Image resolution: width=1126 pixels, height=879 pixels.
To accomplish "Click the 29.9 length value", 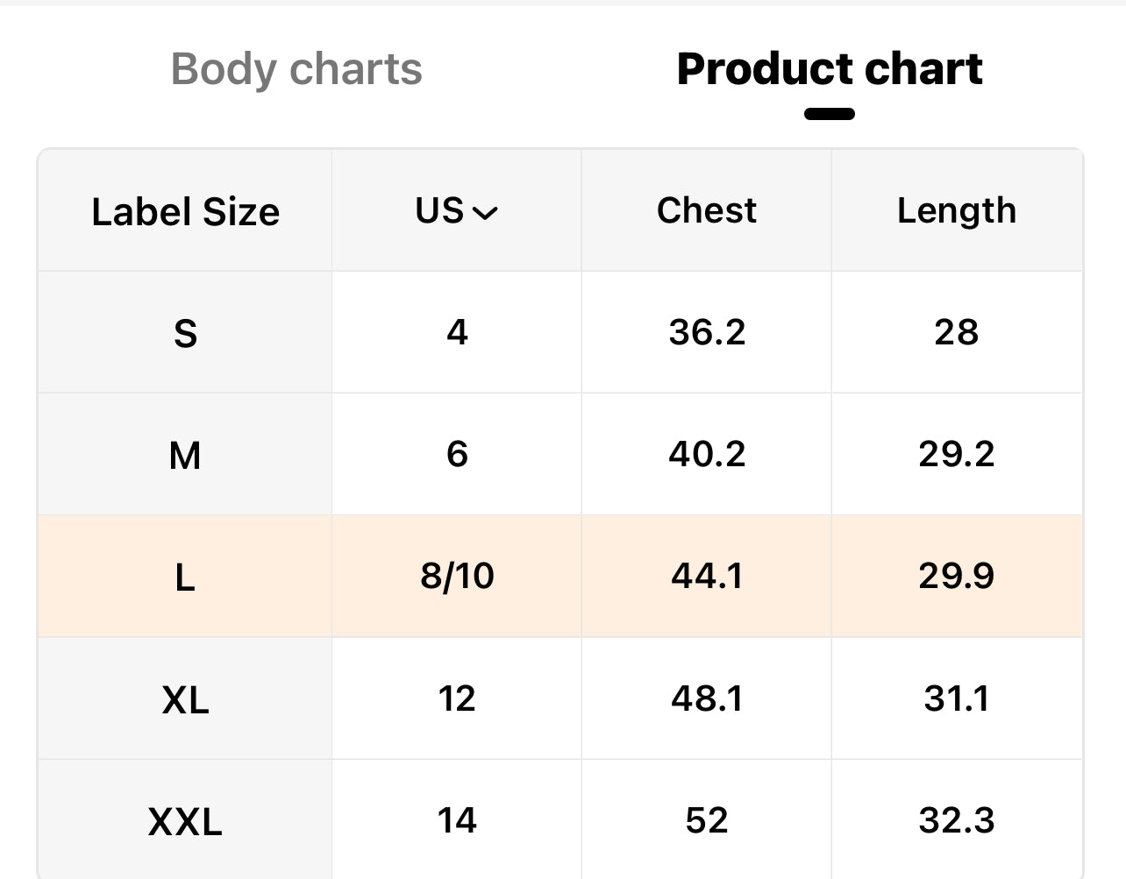I will [956, 576].
